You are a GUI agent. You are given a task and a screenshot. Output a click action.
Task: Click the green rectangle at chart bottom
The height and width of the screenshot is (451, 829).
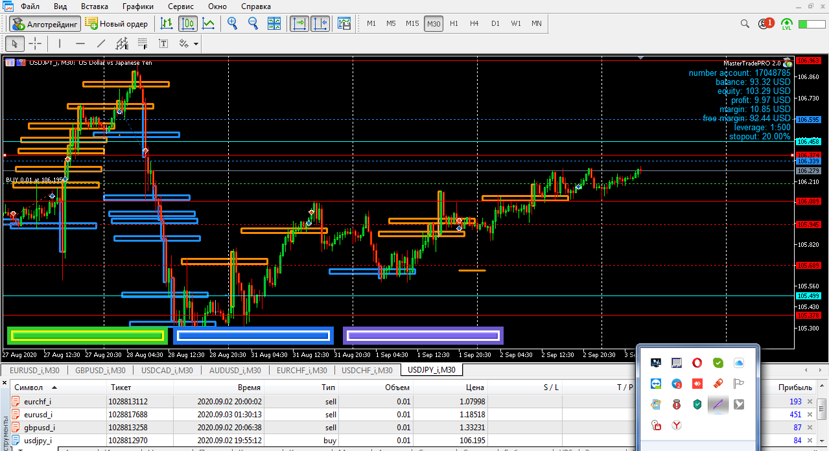87,336
